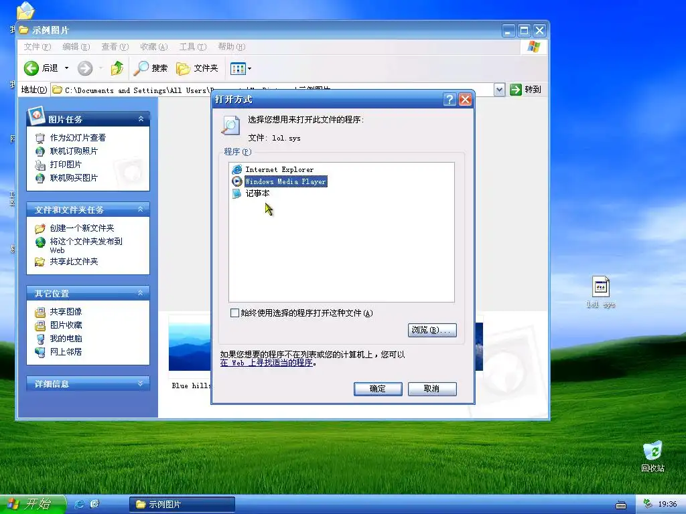Click the taskbar clock showing 19:36

(x=667, y=505)
